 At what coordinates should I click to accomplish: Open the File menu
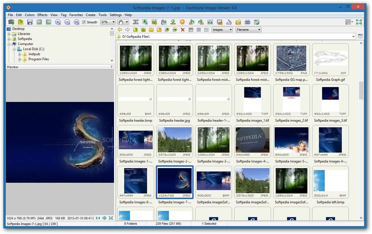click(x=10, y=15)
